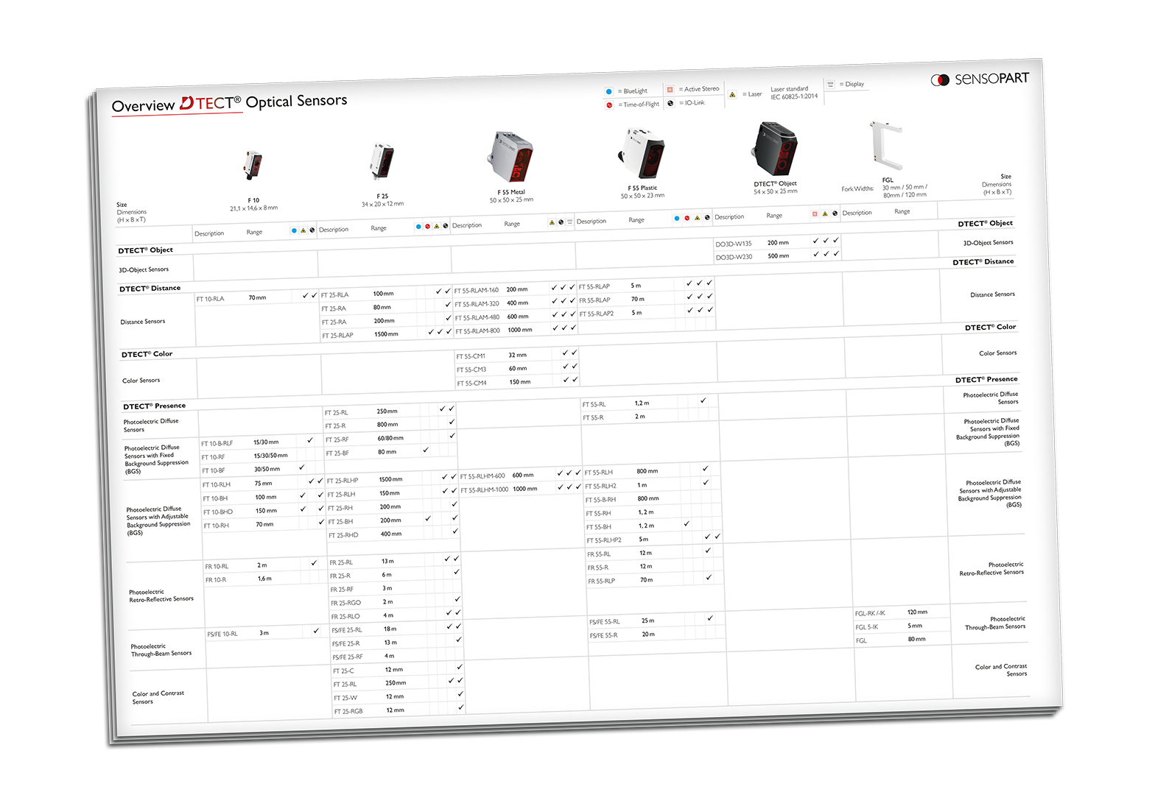
Task: Click the 'DO3D-W135' model cell
Action: tap(734, 244)
